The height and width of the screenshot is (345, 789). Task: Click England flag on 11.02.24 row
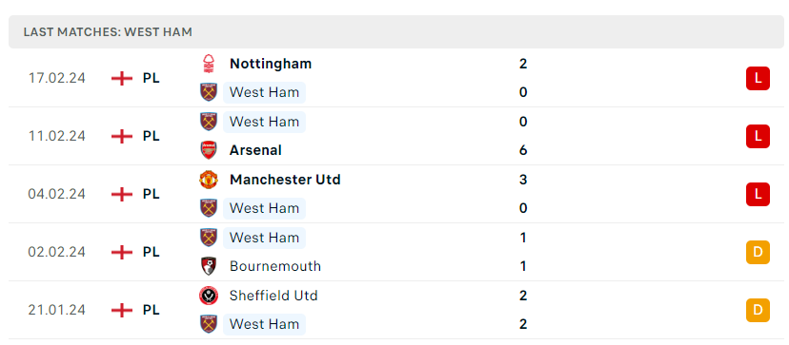(121, 136)
